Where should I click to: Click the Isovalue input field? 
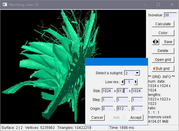coord(170,15)
